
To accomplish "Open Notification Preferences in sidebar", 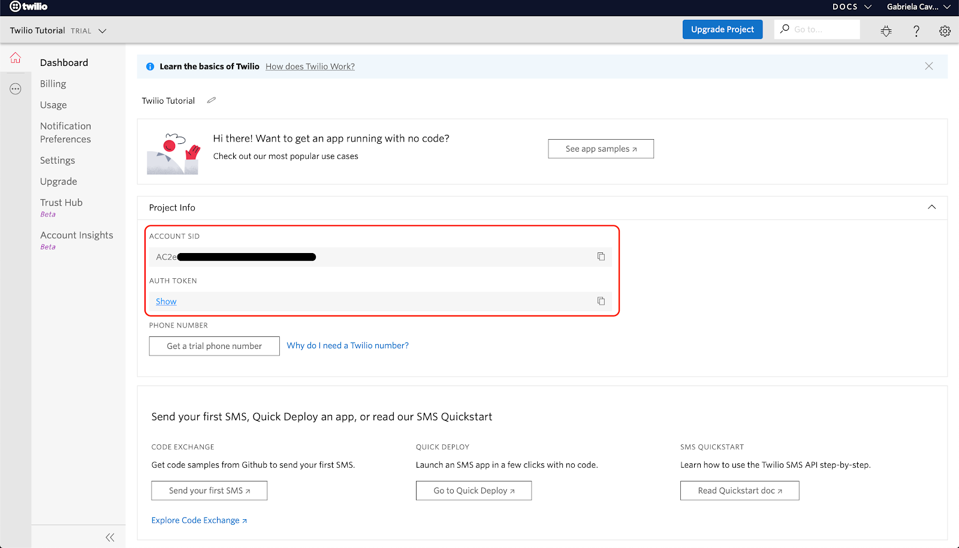I will (66, 133).
